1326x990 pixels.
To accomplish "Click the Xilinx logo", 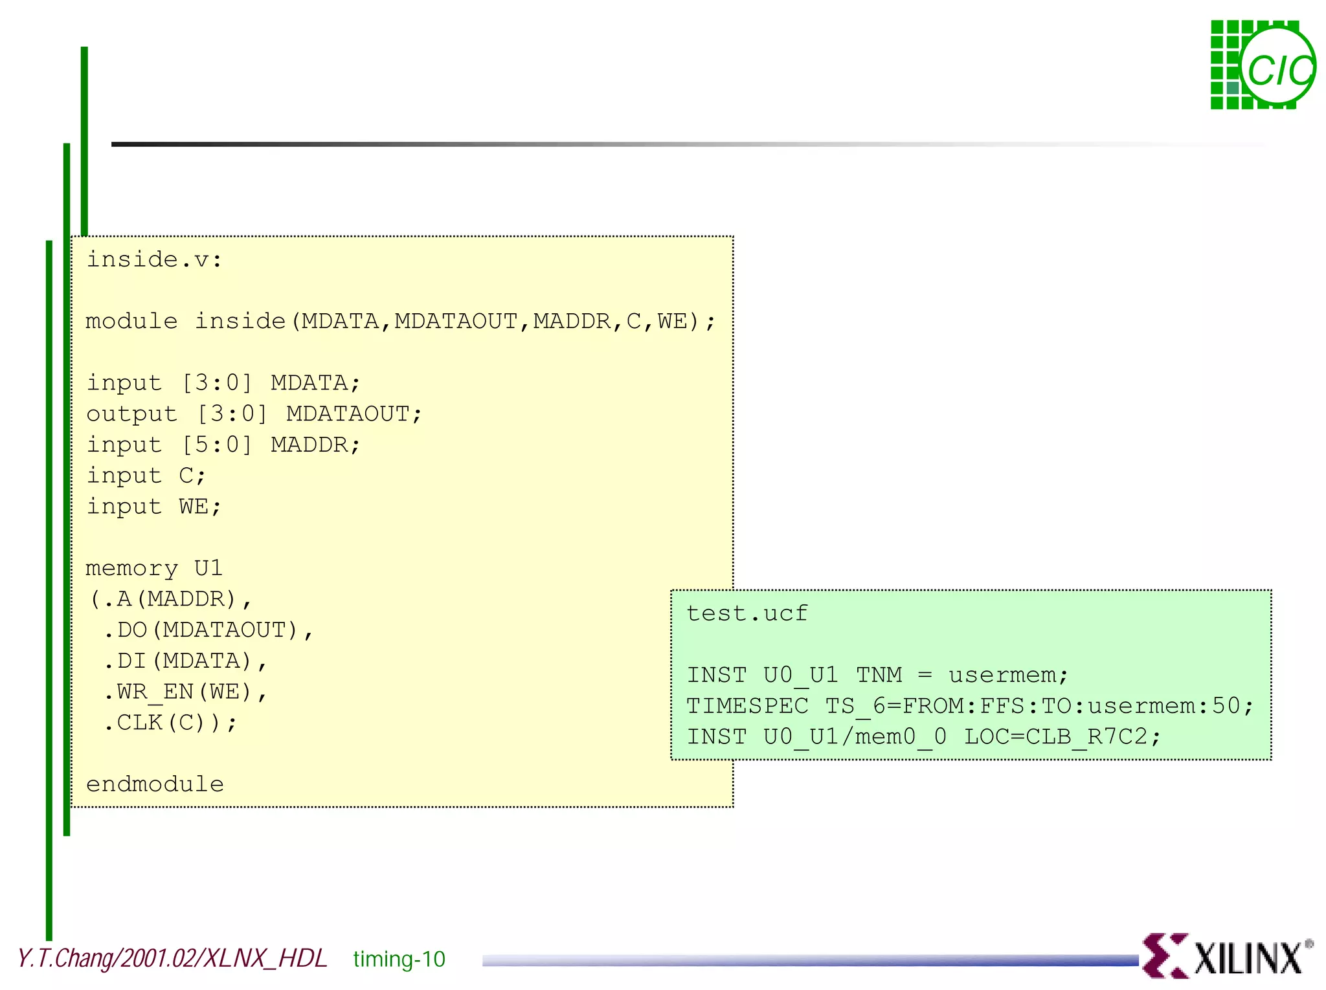I will (x=1228, y=955).
